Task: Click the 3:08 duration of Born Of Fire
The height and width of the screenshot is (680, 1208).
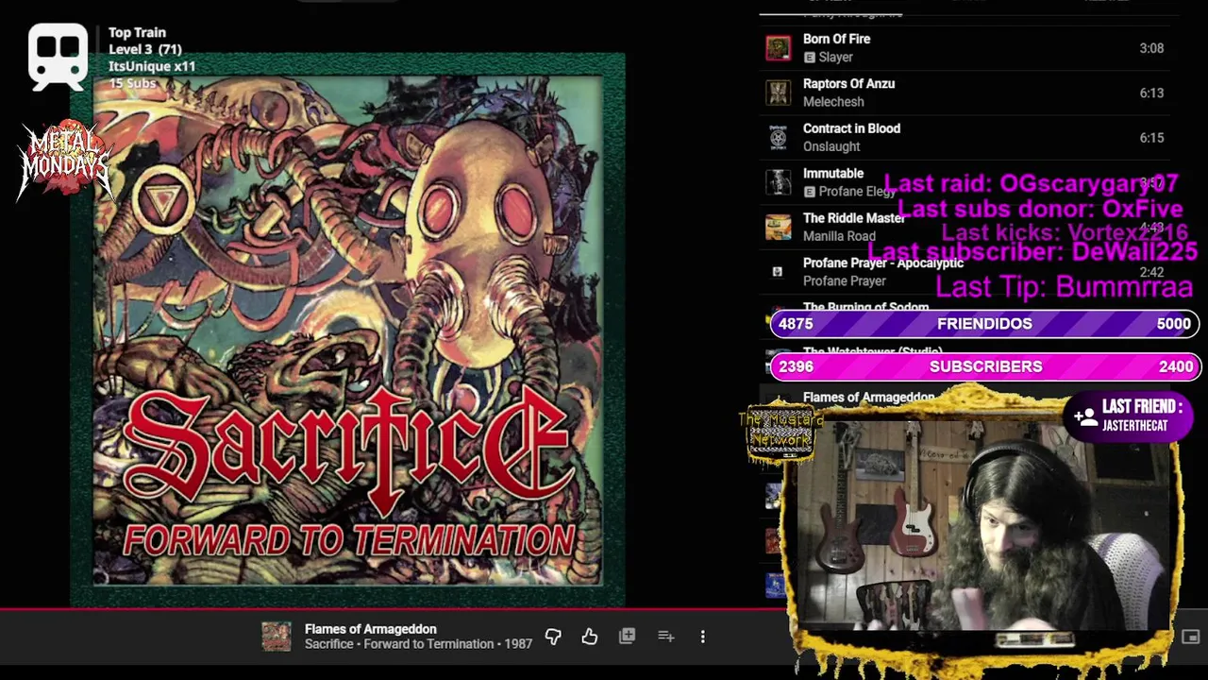Action: tap(1151, 48)
